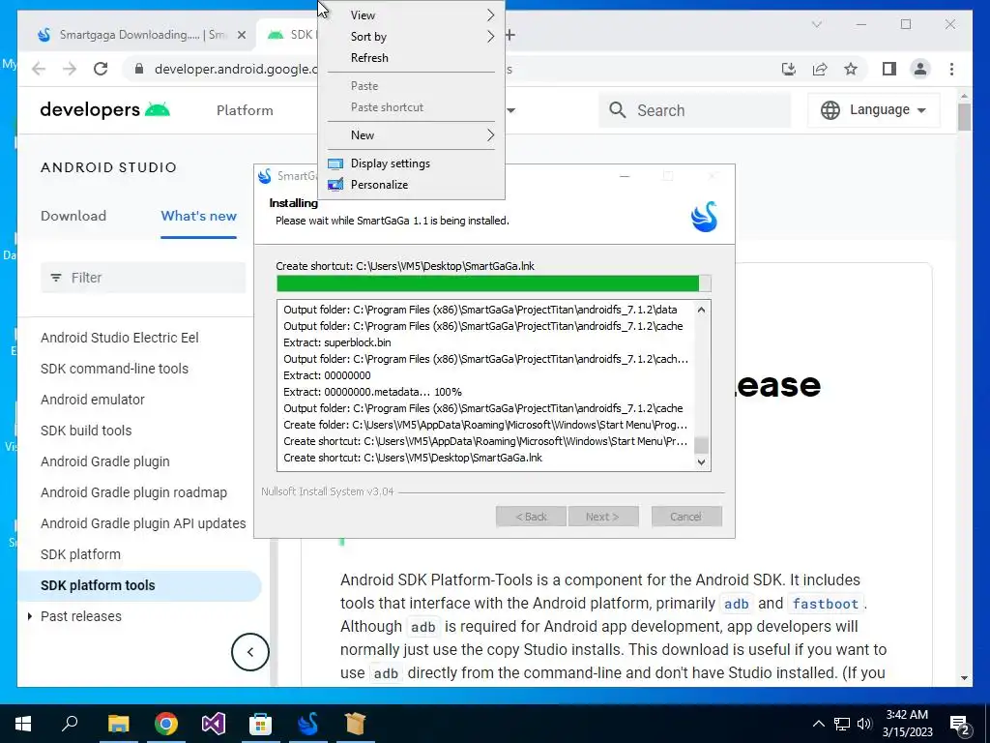Click the share page icon in Chrome
990x743 pixels.
point(820,69)
